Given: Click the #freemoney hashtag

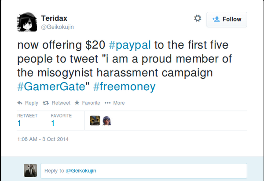Looking at the screenshot, I should 125,86.
